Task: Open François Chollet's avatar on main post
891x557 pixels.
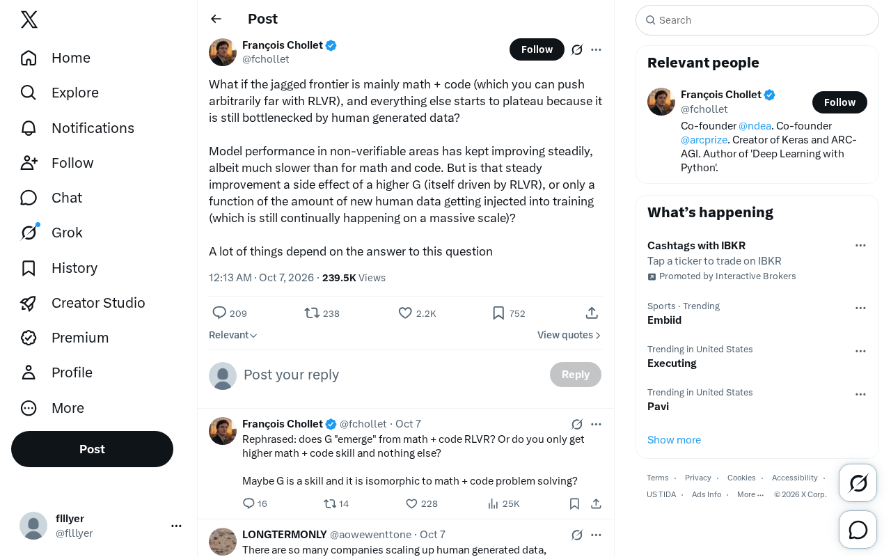Action: (x=223, y=52)
